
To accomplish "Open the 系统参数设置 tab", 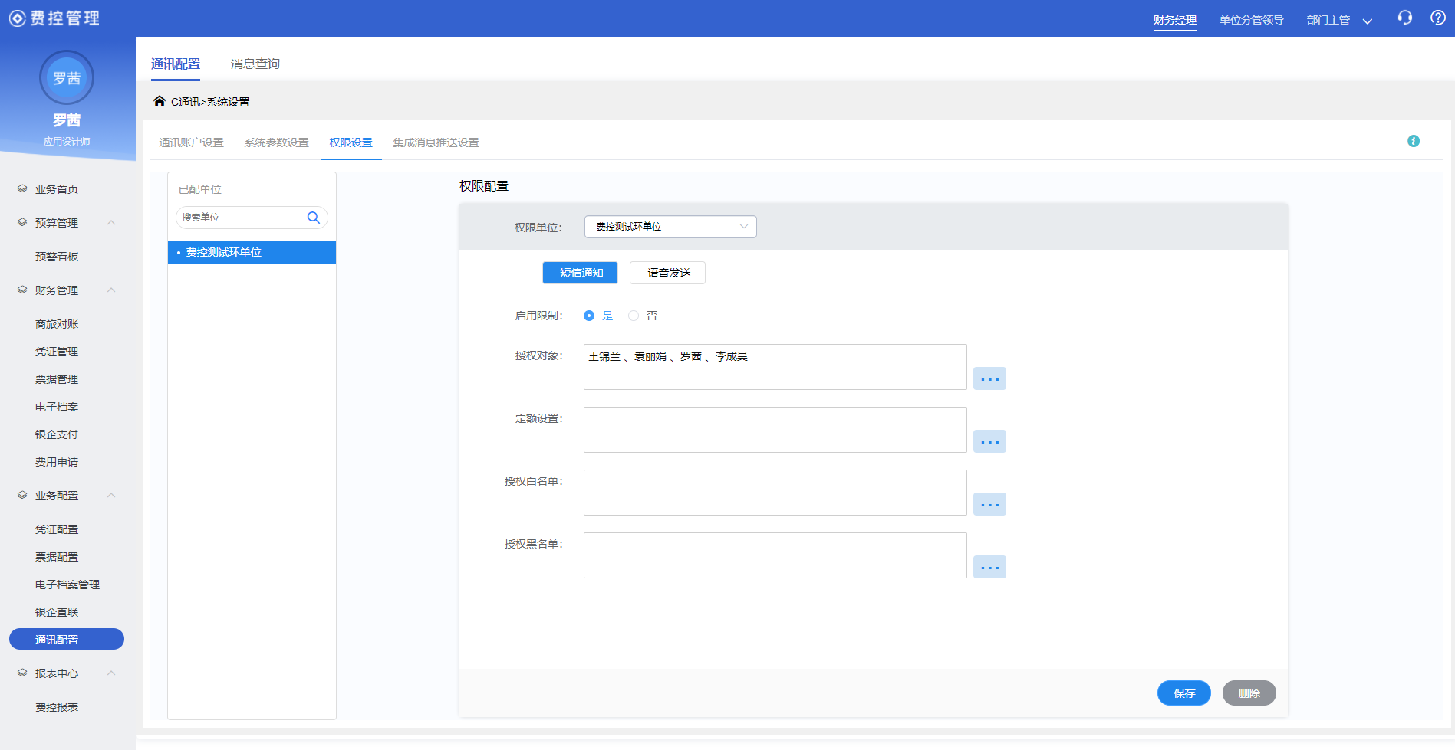I will coord(276,142).
